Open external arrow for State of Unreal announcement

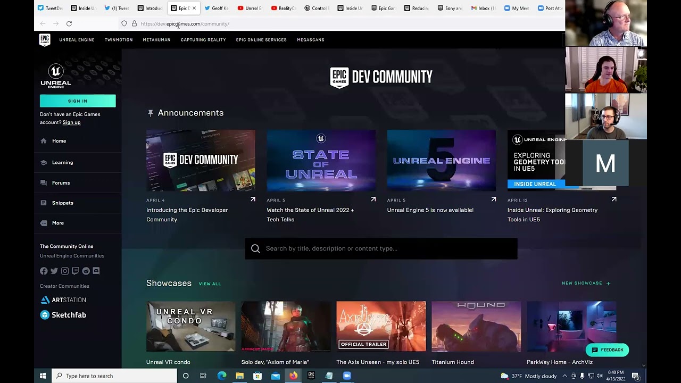[373, 199]
